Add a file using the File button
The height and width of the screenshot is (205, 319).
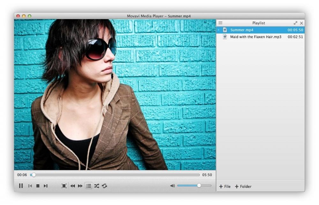point(225,186)
